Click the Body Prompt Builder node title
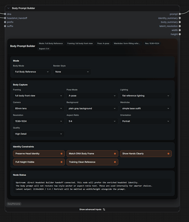189x222 pixels. 24,8
